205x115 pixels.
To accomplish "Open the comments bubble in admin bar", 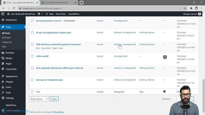I will [x=39, y=14].
